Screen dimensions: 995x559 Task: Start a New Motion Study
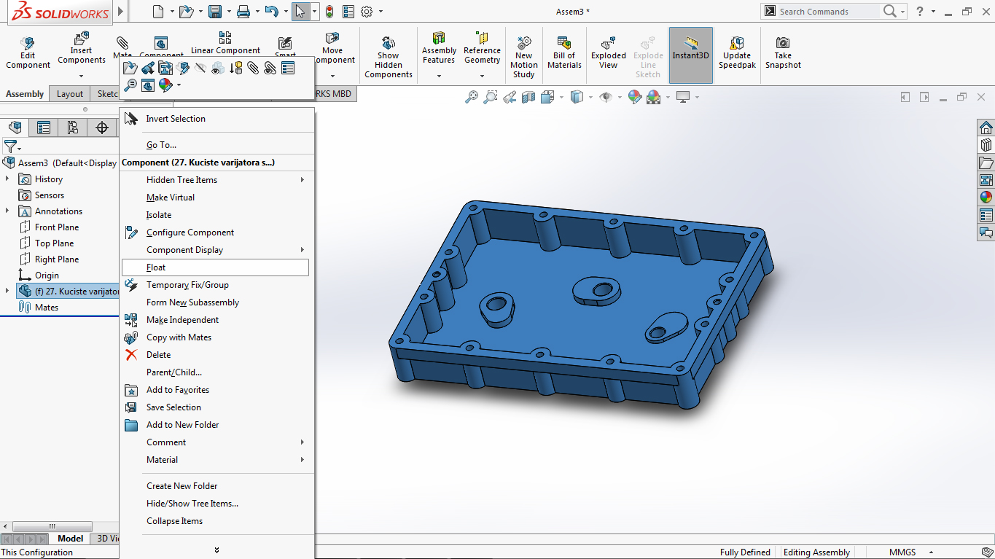pos(523,57)
